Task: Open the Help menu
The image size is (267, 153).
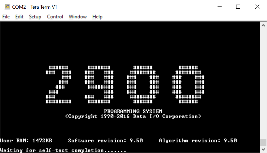Action: tap(97, 17)
